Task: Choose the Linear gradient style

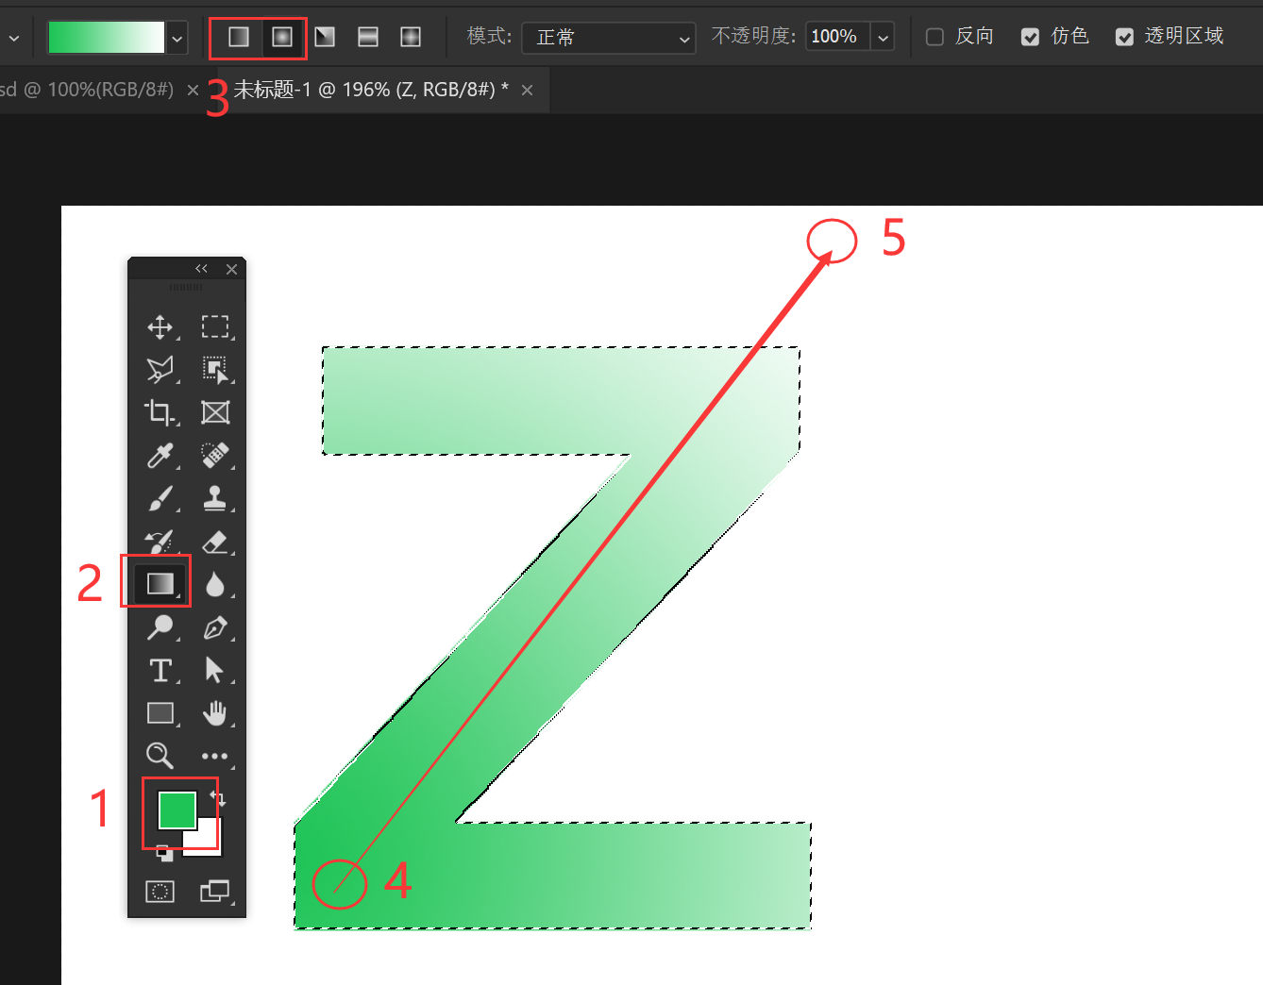Action: (x=239, y=37)
